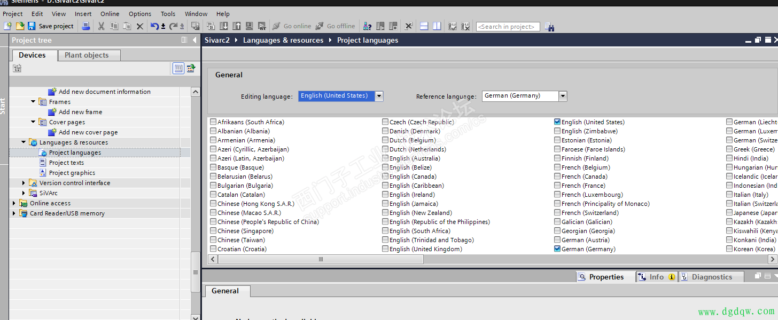Screen dimensions: 778x320
Task: Switch to the Plant objects tab
Action: point(87,55)
